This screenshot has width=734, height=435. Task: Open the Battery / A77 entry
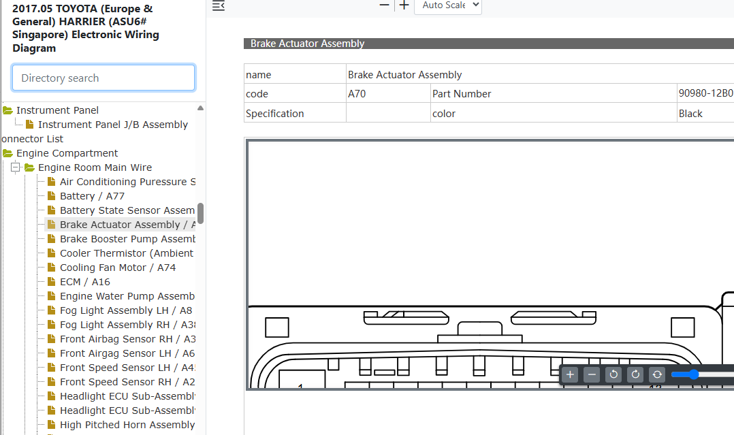92,196
